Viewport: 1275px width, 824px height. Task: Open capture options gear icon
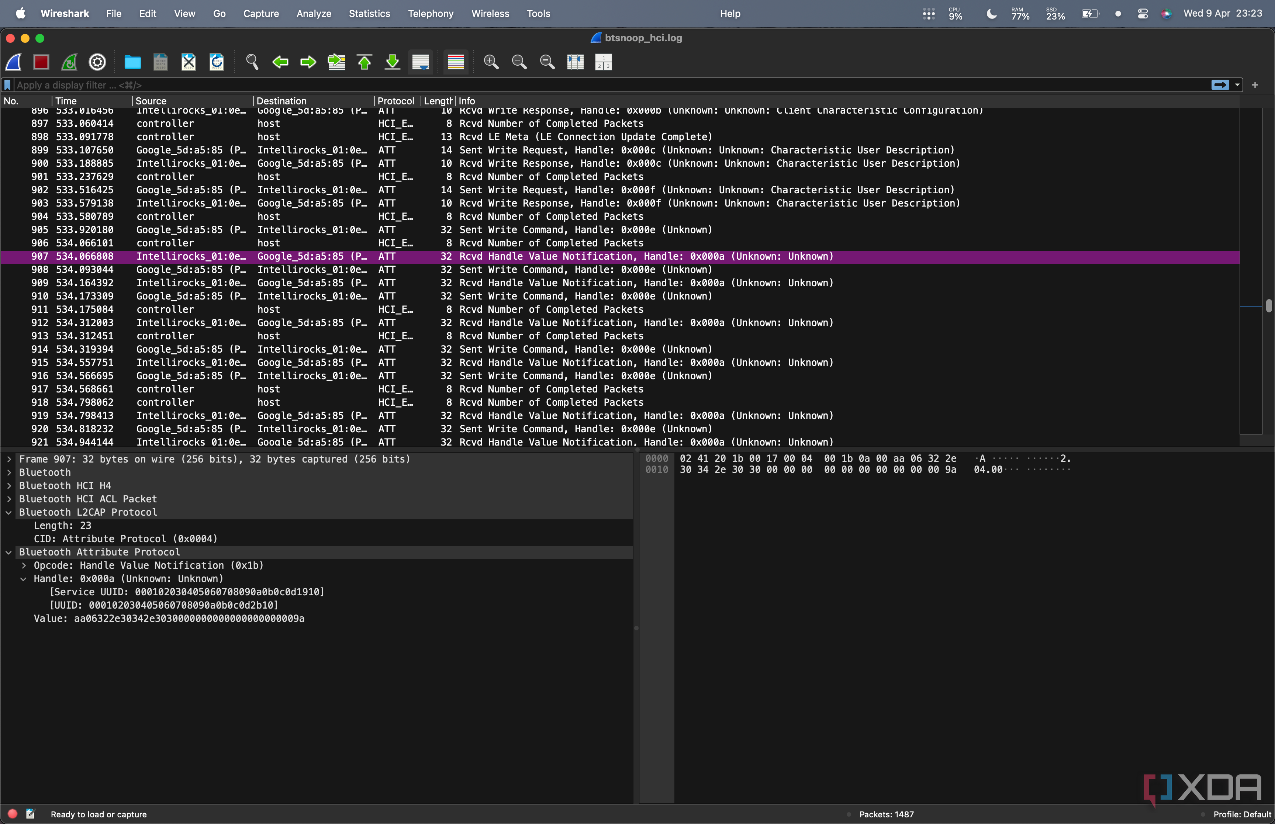(97, 62)
